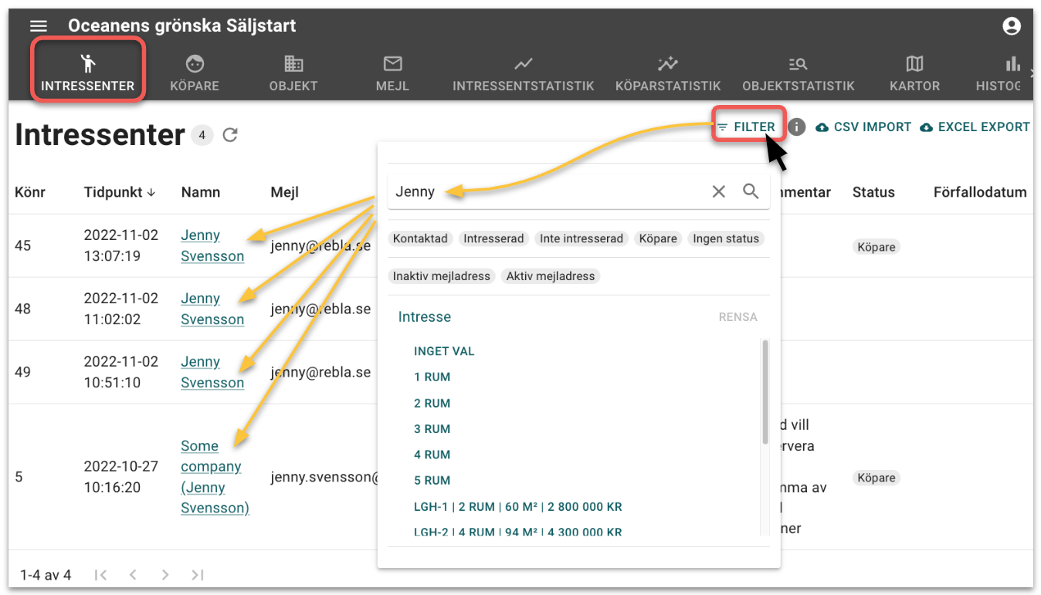Click the search magnifier icon

tap(751, 191)
